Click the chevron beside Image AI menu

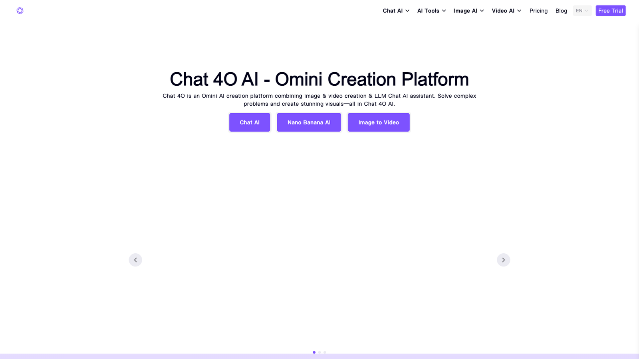coord(481,11)
